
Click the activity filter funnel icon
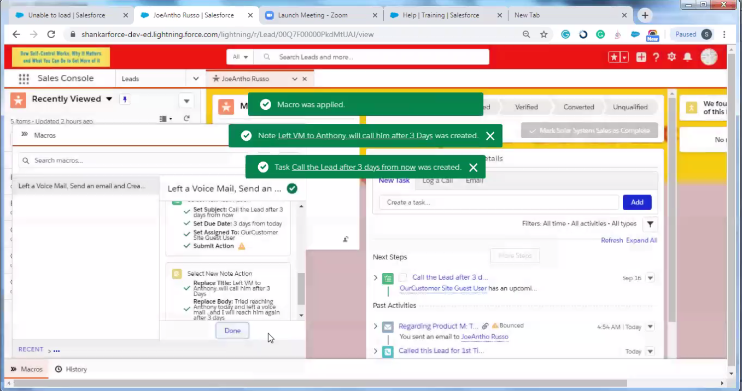[x=650, y=224]
